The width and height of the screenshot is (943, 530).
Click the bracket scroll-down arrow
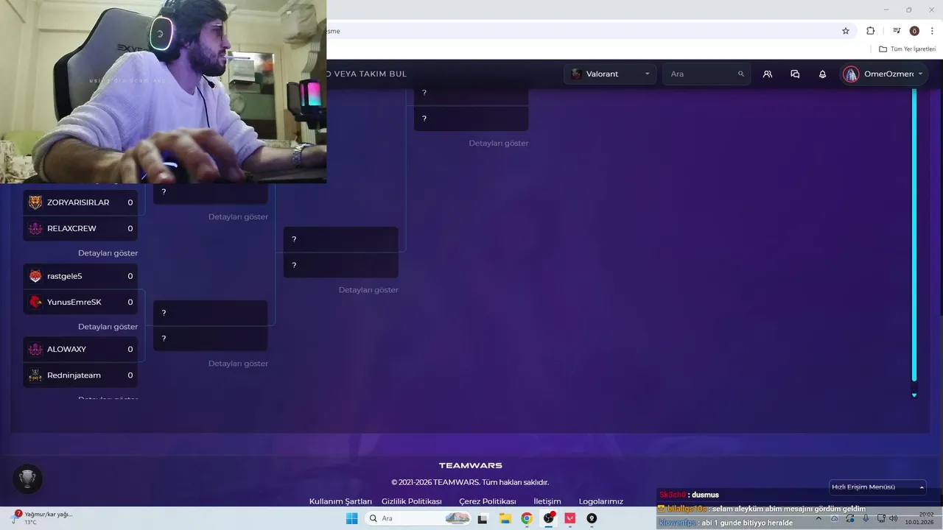(914, 395)
